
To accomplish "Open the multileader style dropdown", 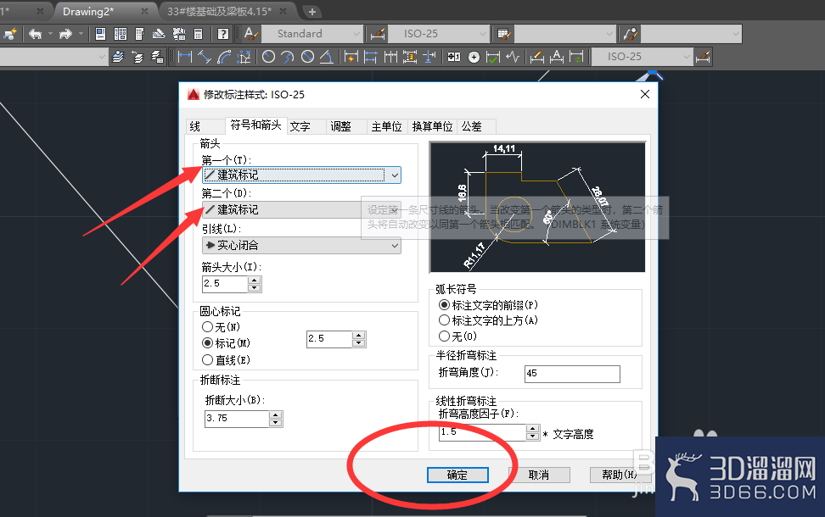I will 692,34.
